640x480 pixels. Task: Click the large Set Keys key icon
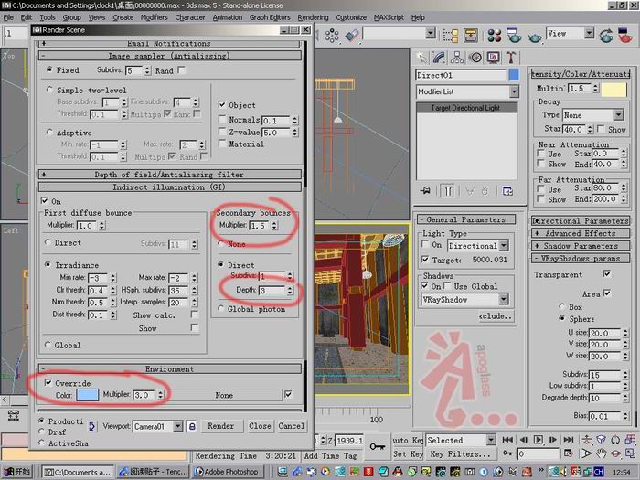(377, 446)
